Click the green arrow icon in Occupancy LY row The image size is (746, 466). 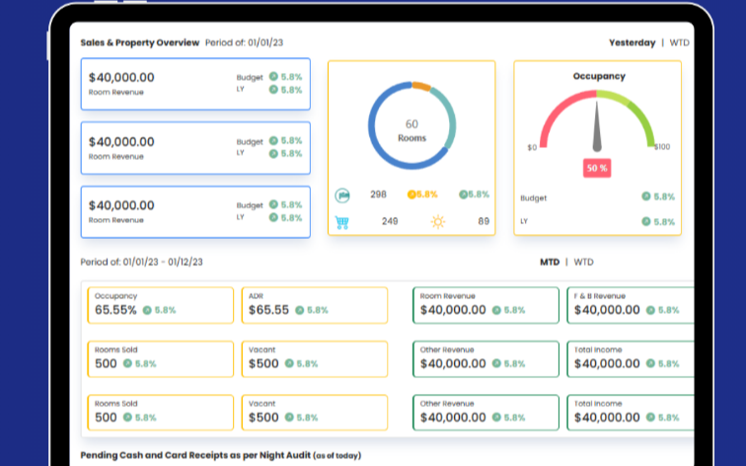tap(645, 221)
